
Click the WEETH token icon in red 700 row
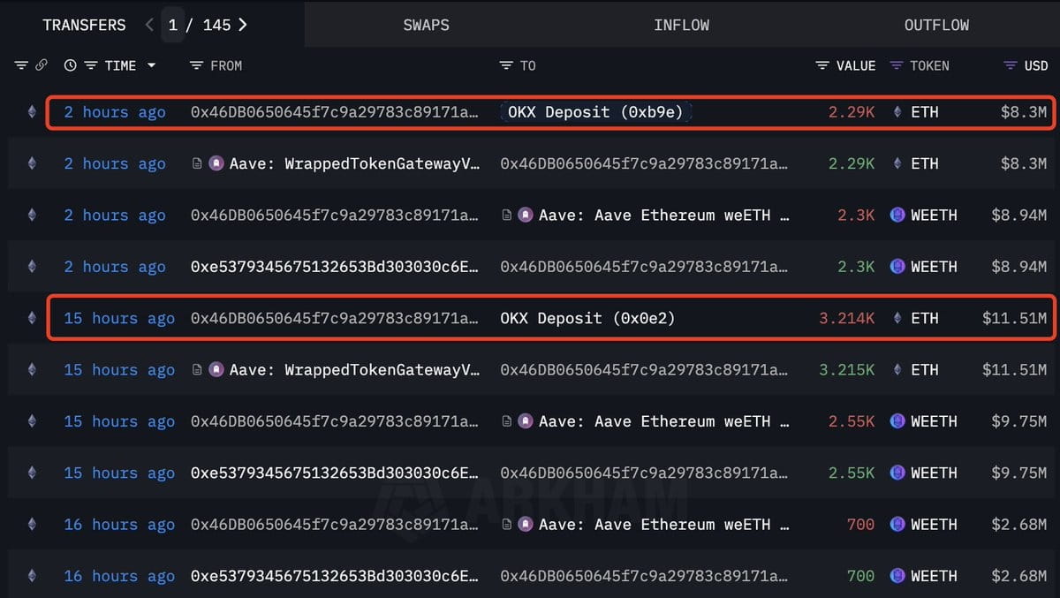pos(897,524)
